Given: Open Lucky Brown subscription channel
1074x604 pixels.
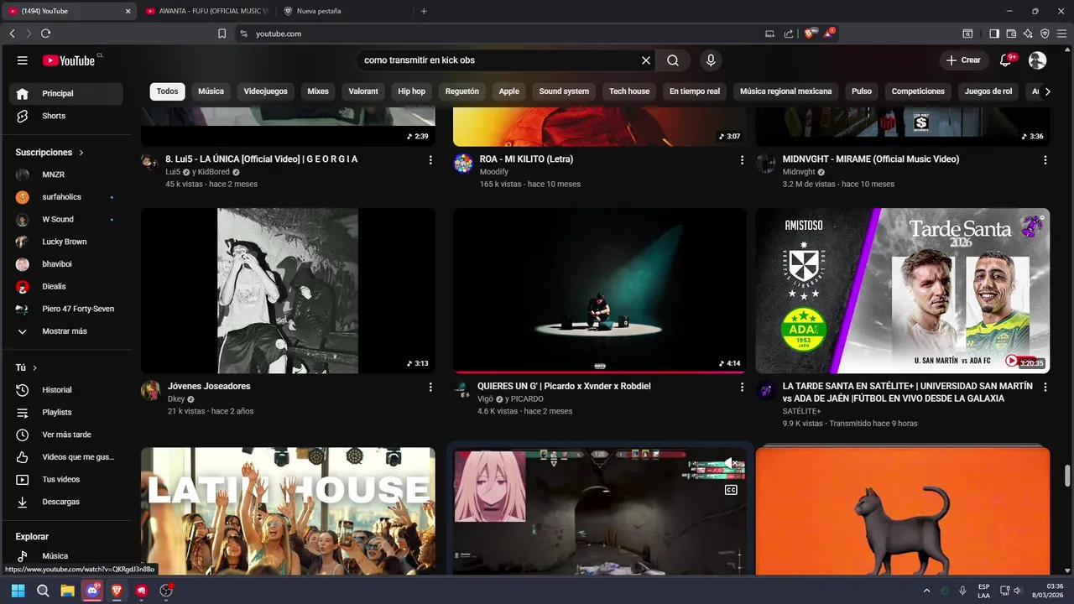Looking at the screenshot, I should point(65,242).
